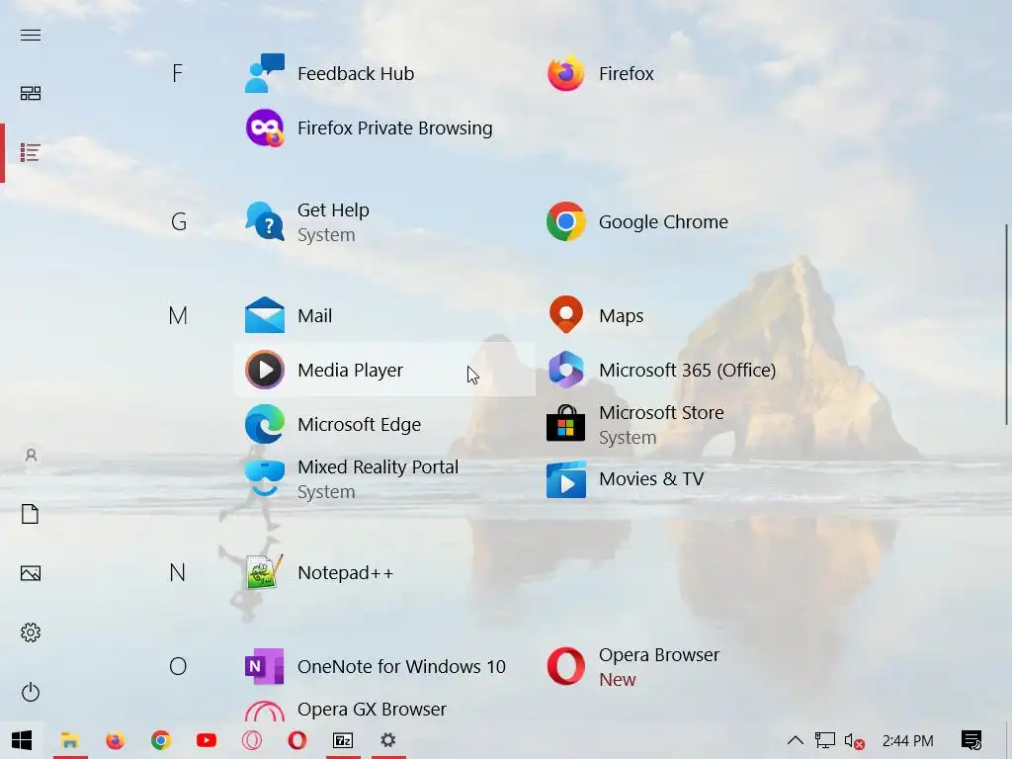The height and width of the screenshot is (759, 1012).
Task: Open the Pictures shortcut icon
Action: [31, 573]
